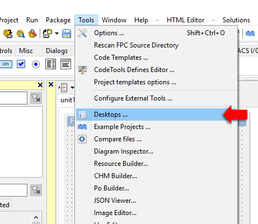Open Desktops ... menu entry
The height and width of the screenshot is (224, 258).
tap(156, 115)
